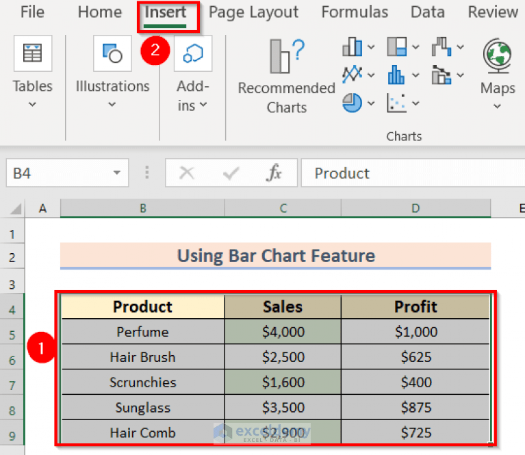525x455 pixels.
Task: Open the Add-ins icon
Action: (x=193, y=53)
